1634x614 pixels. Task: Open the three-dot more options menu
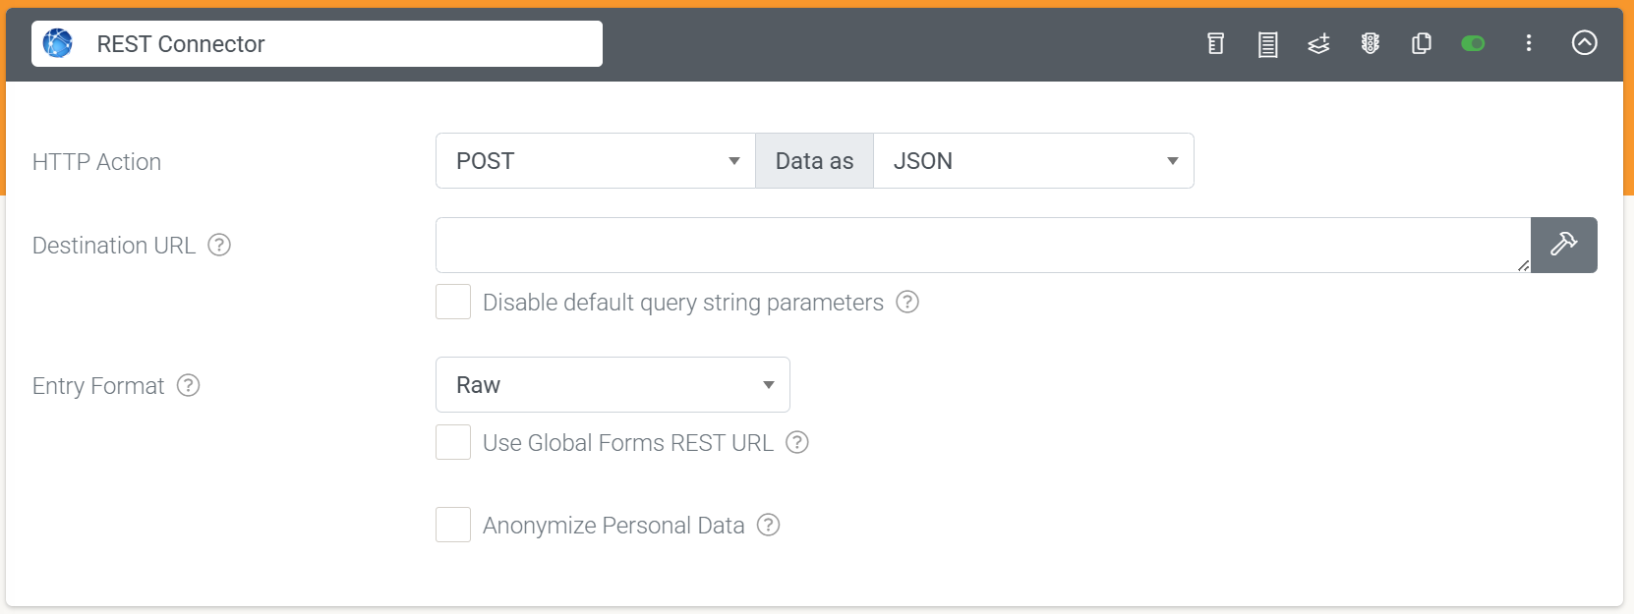pyautogui.click(x=1529, y=43)
